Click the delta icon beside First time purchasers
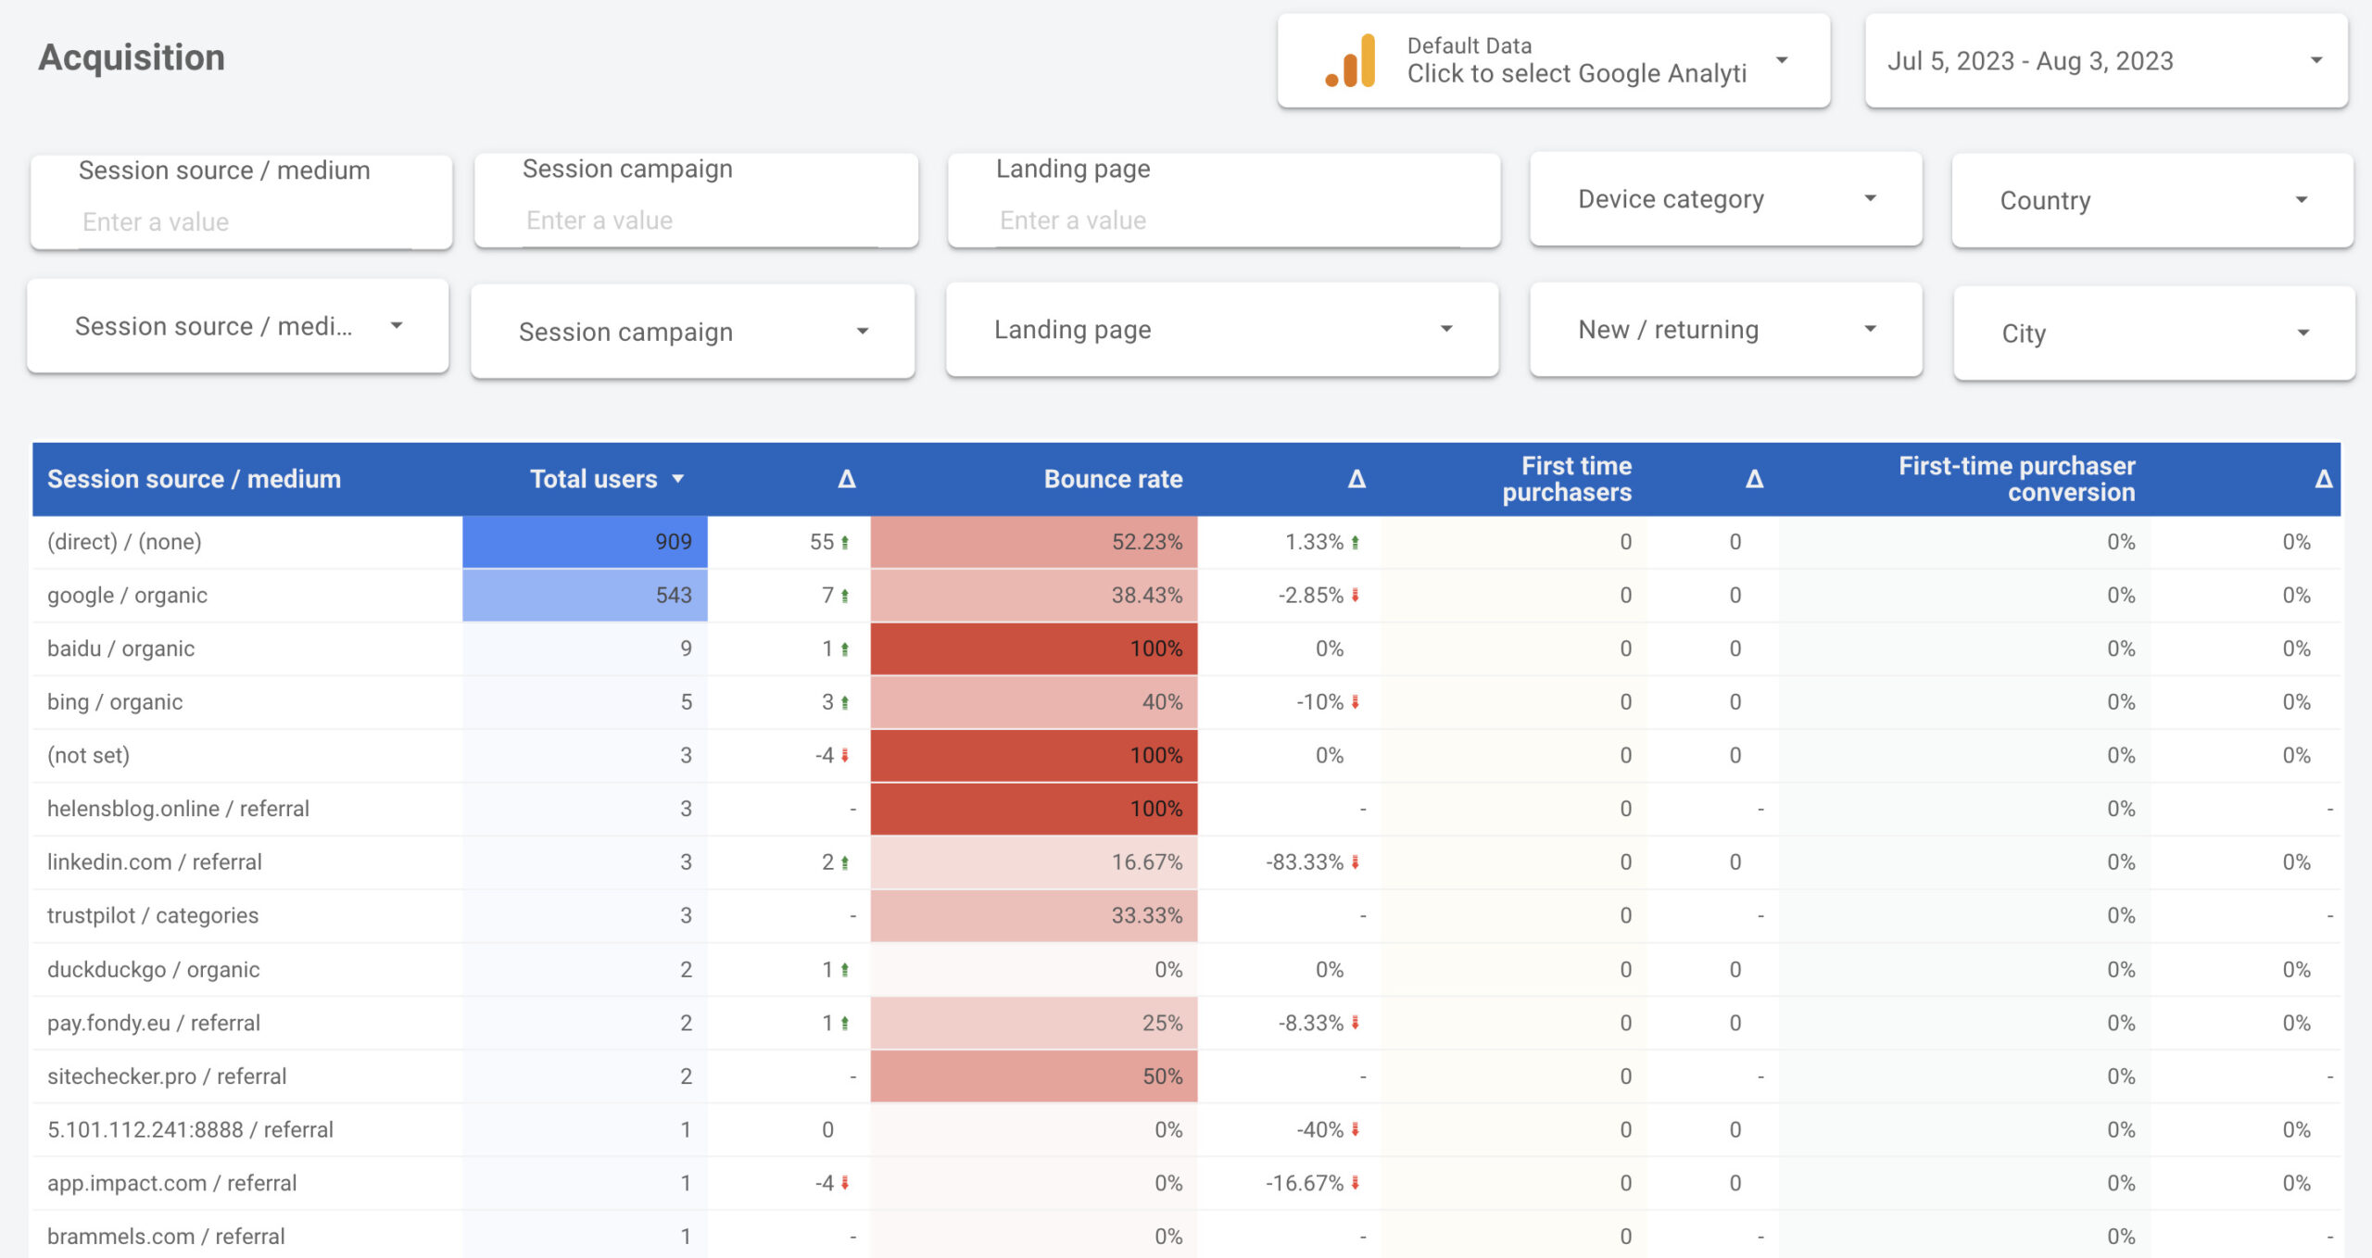Viewport: 2372px width, 1258px height. pos(1753,479)
